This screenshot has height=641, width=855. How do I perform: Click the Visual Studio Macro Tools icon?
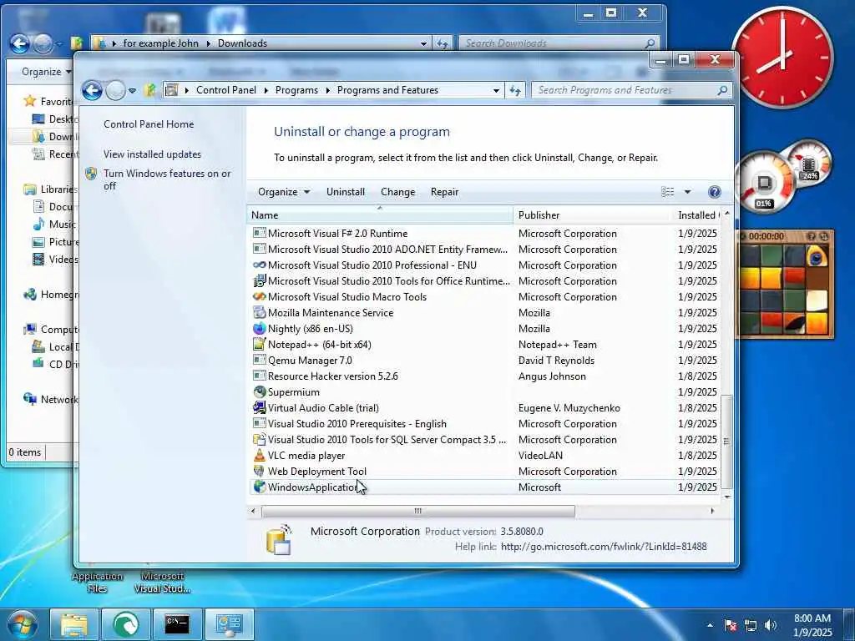pos(260,296)
